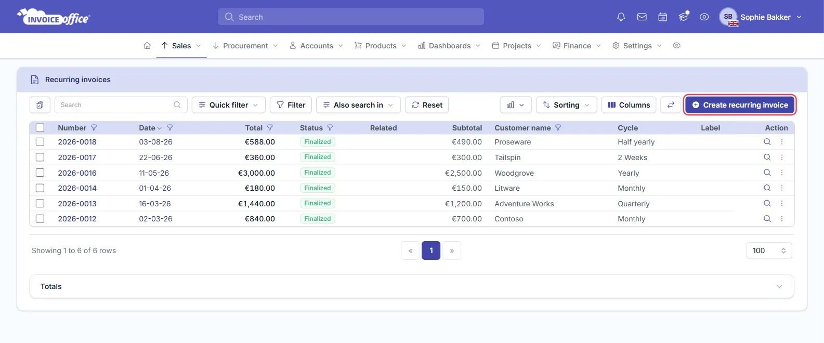Click the eye icon in top header
824x343 pixels.
click(704, 17)
